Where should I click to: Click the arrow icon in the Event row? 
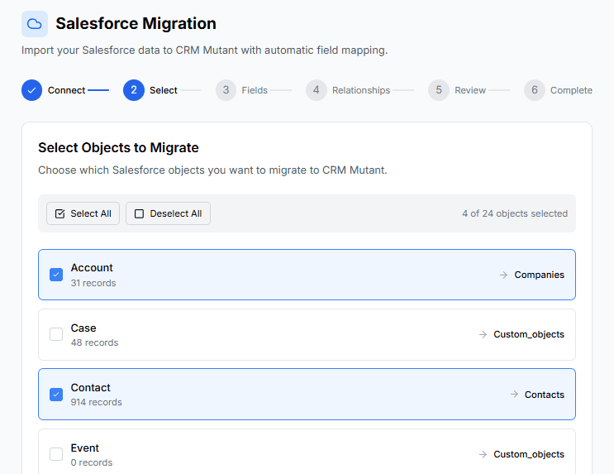(483, 454)
